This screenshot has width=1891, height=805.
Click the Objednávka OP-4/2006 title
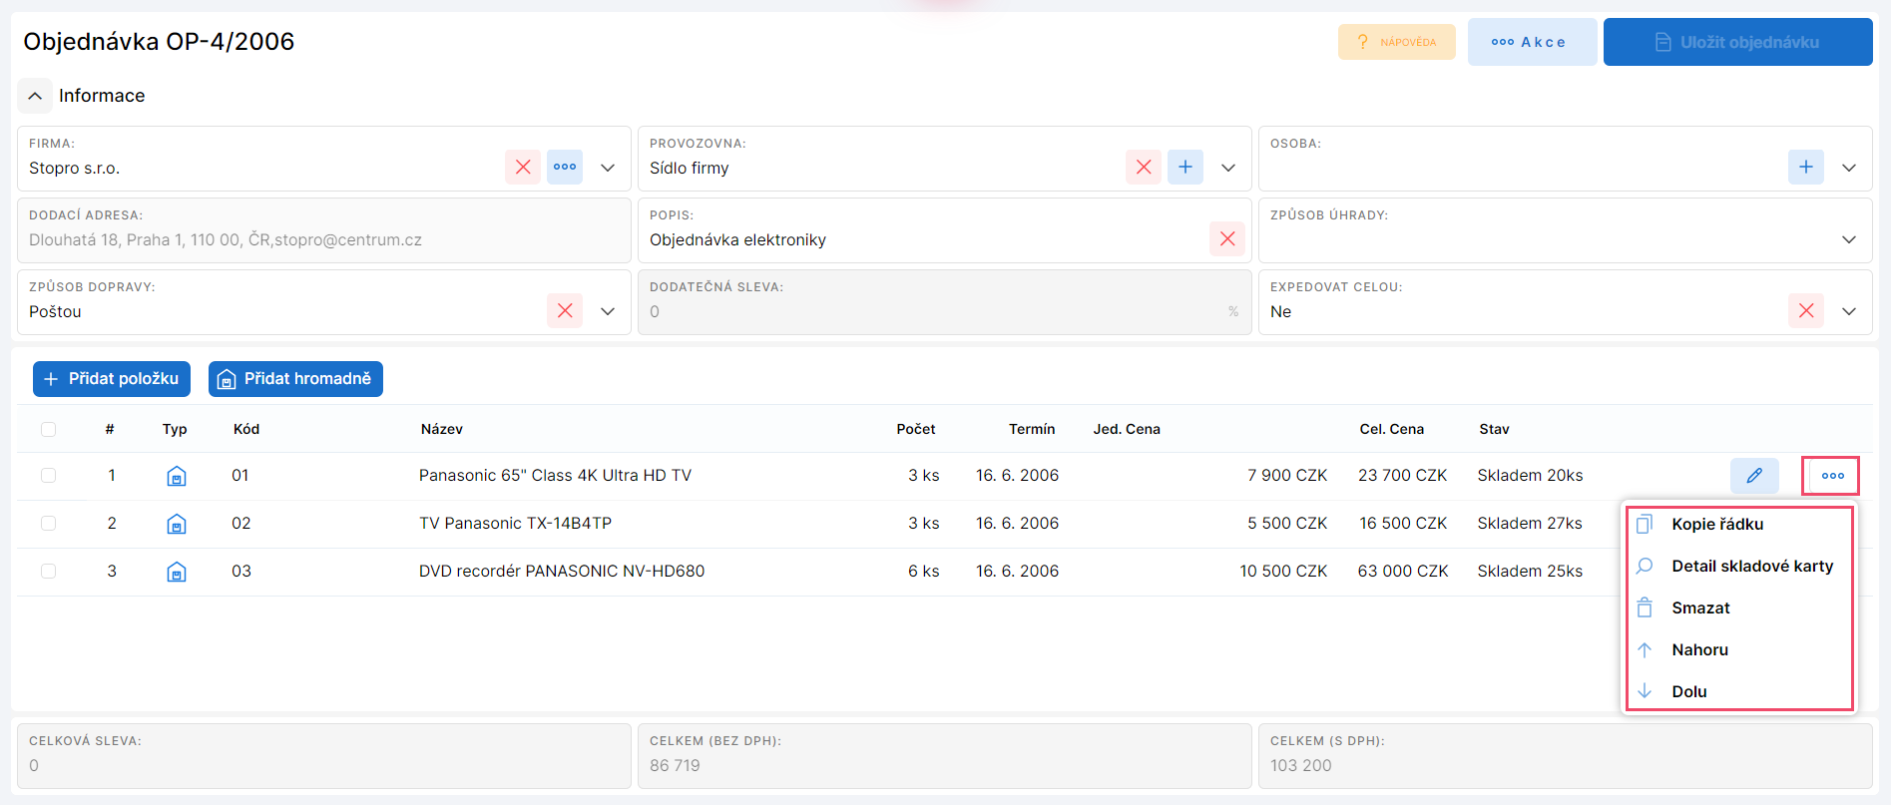click(159, 42)
